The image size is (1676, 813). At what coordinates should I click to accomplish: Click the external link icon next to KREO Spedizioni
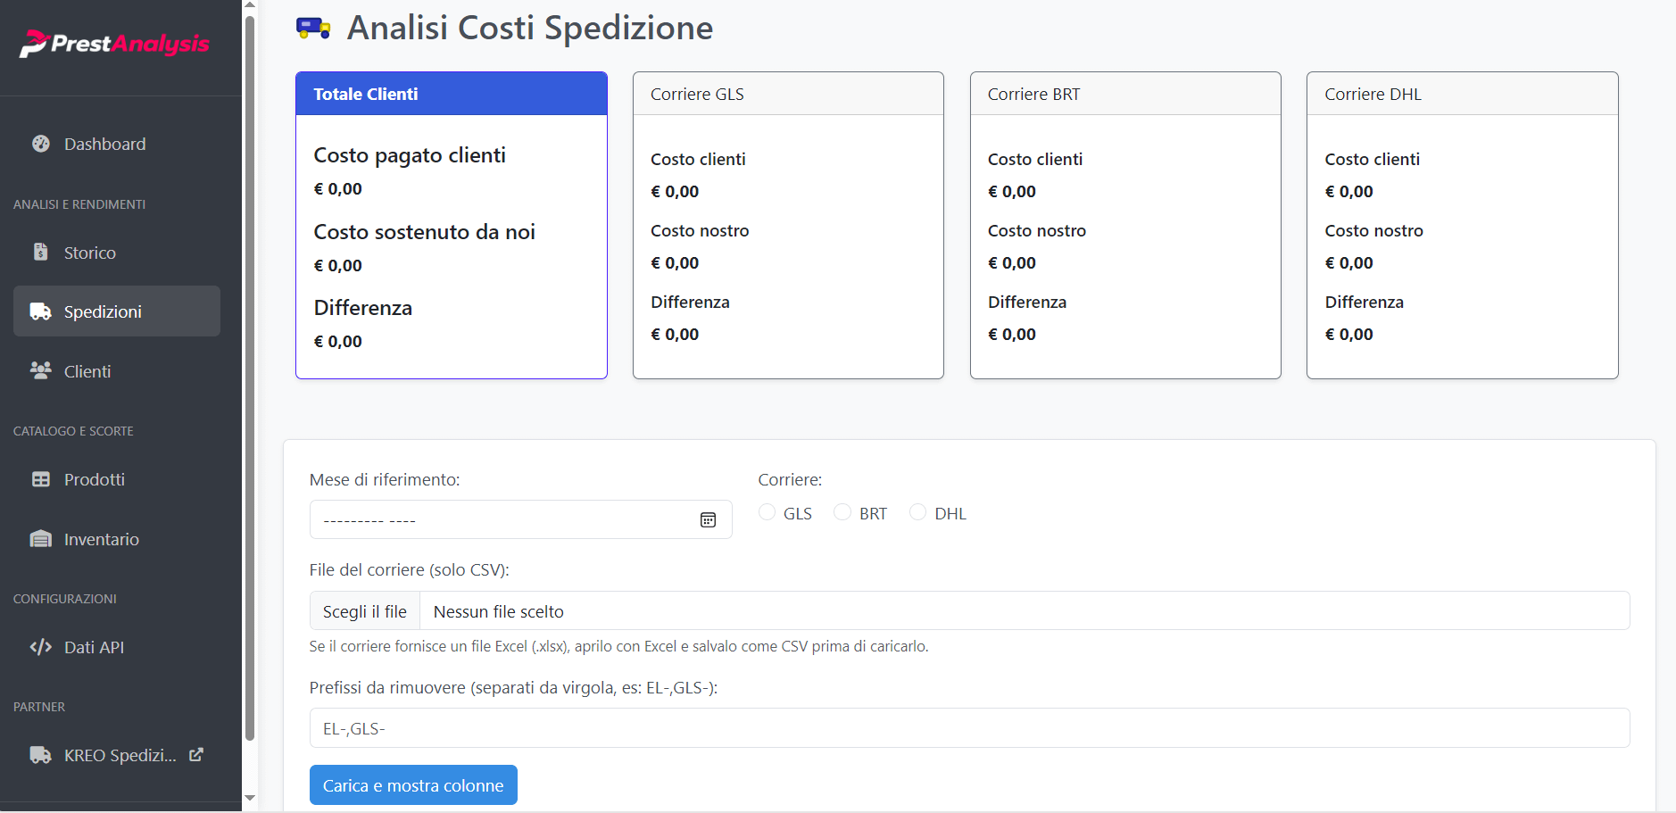[x=195, y=754]
